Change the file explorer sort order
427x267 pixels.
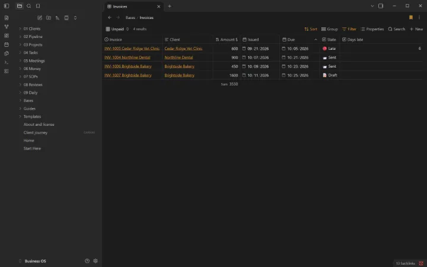58,18
